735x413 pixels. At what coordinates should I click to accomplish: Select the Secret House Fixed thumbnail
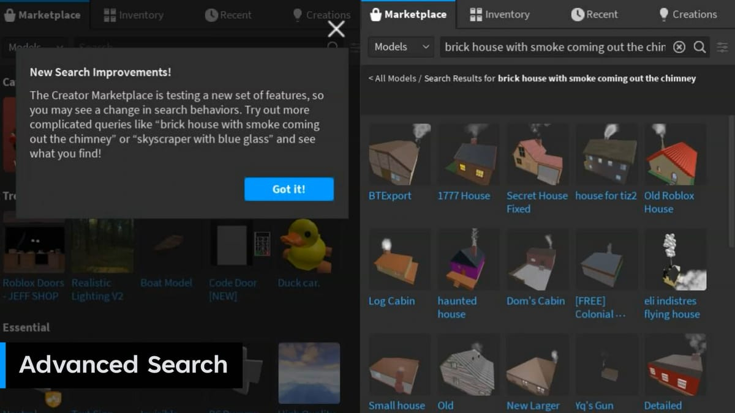[537, 154]
